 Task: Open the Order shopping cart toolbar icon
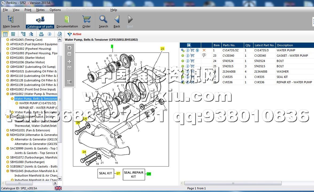point(86,21)
